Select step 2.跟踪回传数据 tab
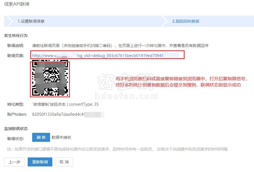254x172 pixels. pos(186,21)
